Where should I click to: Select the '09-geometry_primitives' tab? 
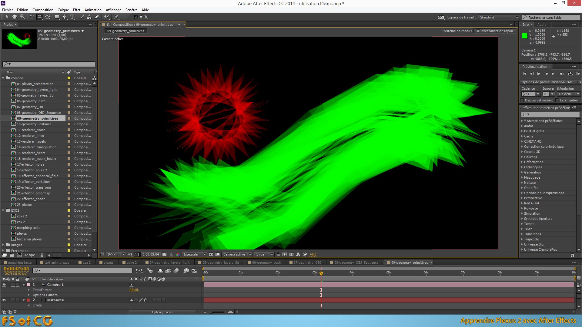point(410,262)
